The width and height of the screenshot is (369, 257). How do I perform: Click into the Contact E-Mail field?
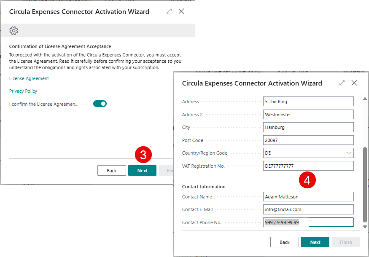coord(308,209)
